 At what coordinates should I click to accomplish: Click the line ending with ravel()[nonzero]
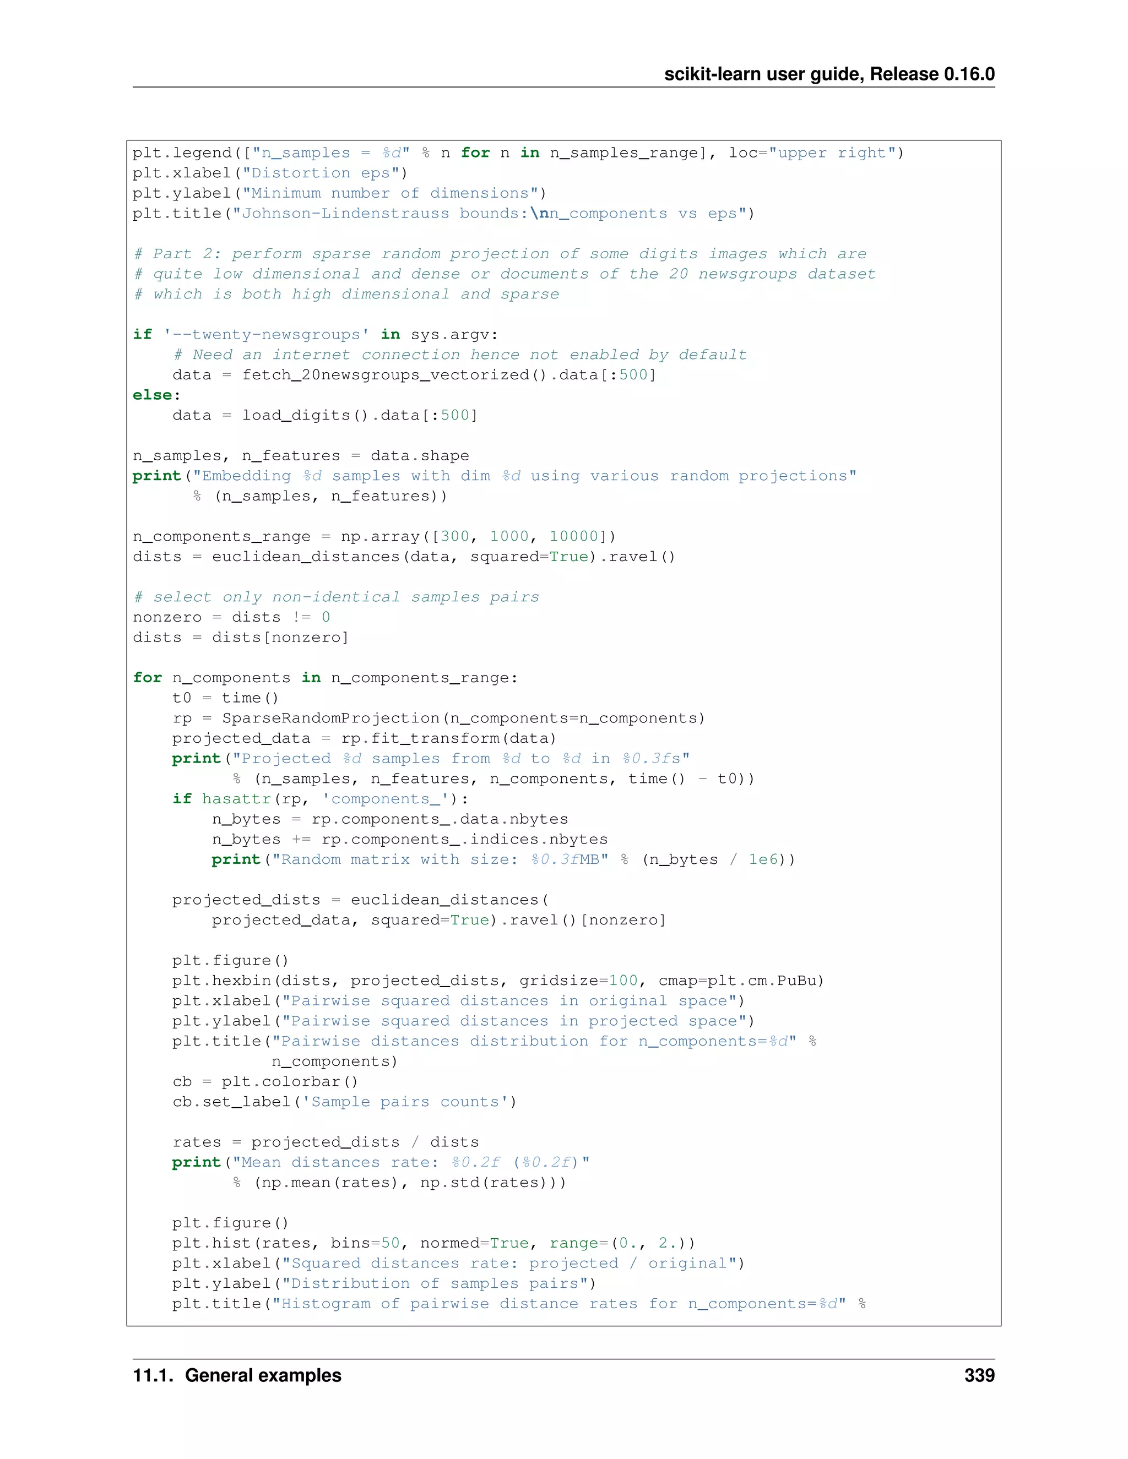coord(439,920)
